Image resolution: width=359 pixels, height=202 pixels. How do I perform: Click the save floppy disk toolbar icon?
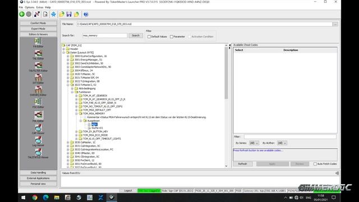(x=69, y=14)
